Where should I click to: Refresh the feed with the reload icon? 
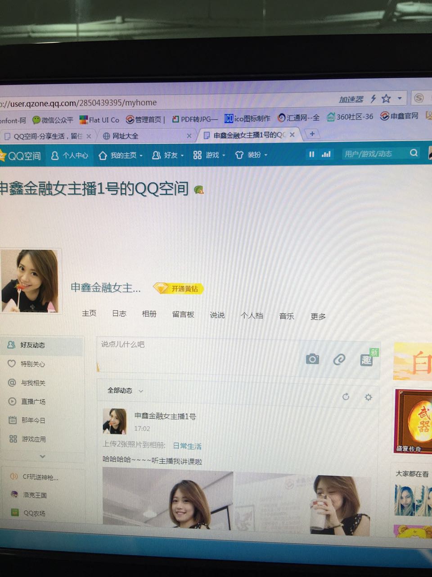[x=346, y=397]
